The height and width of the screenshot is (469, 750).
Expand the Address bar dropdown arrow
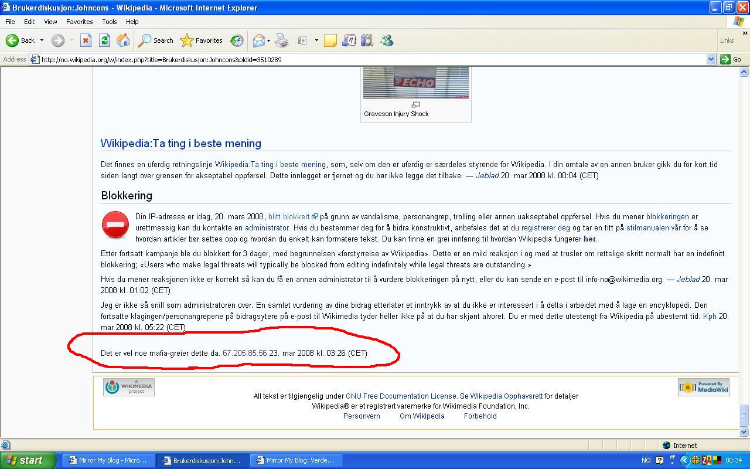click(x=711, y=59)
